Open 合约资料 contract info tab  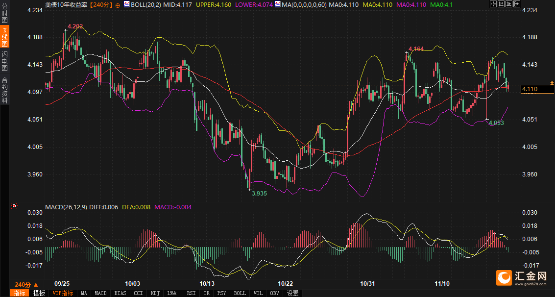tap(4, 89)
